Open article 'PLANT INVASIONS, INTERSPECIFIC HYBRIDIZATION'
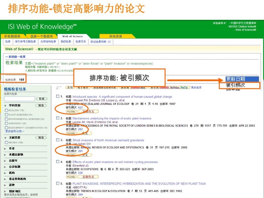 pyautogui.click(x=139, y=184)
